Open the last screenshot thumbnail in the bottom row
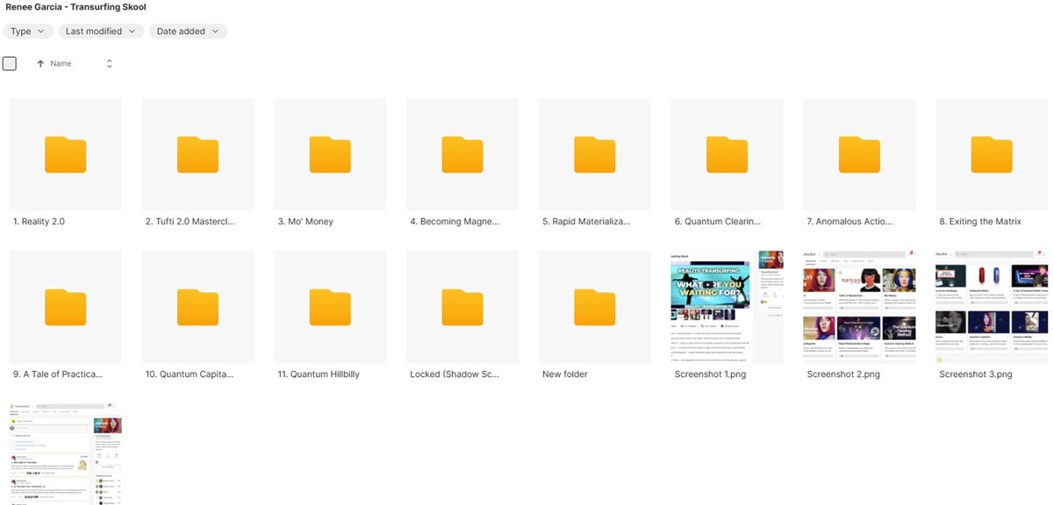1053x505 pixels. pyautogui.click(x=65, y=454)
